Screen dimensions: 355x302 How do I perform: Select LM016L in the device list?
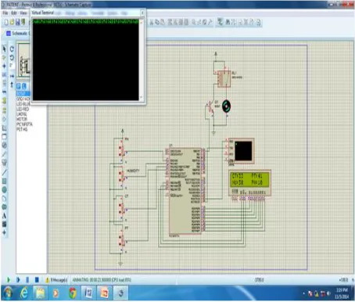(22, 114)
